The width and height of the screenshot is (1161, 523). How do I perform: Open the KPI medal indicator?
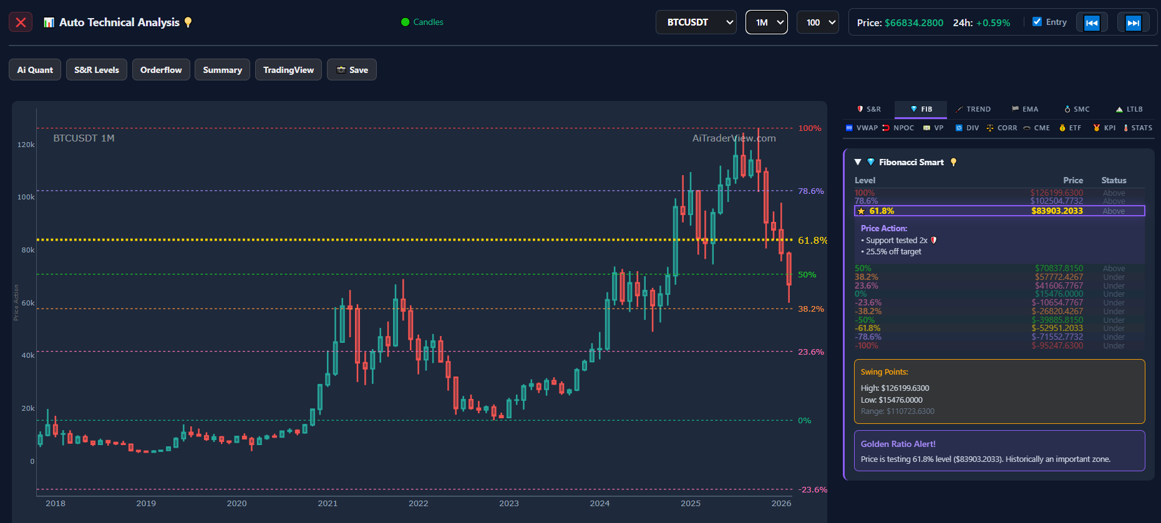[x=1097, y=128]
